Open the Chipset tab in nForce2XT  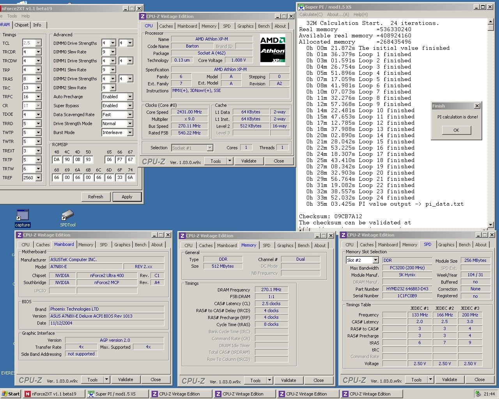(21, 25)
